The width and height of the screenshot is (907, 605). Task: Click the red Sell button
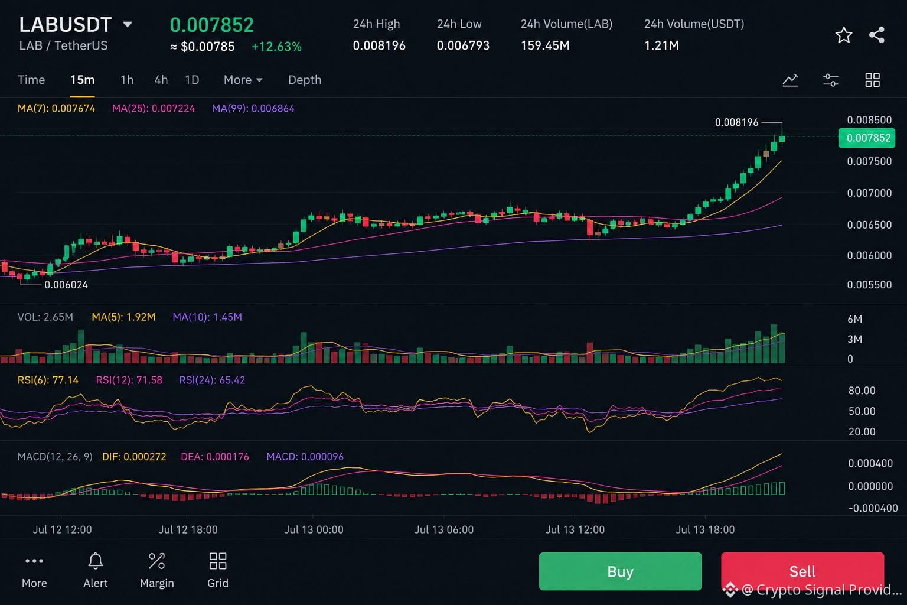[x=802, y=571]
